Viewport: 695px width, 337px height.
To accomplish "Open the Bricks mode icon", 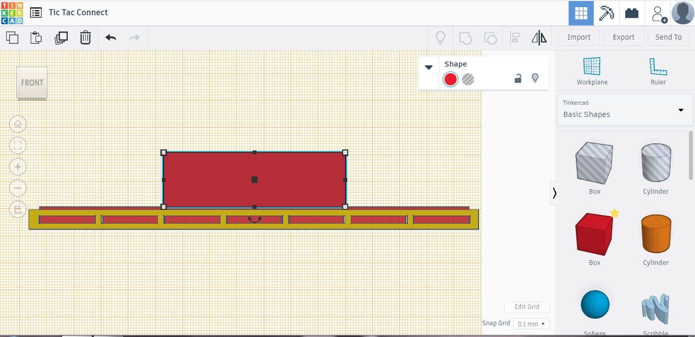I will coord(632,13).
